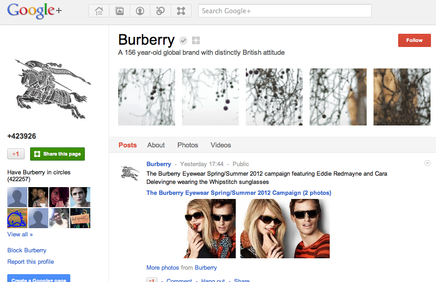Image resolution: width=436 pixels, height=282 pixels.
Task: Follow the Burberry page
Action: click(414, 40)
